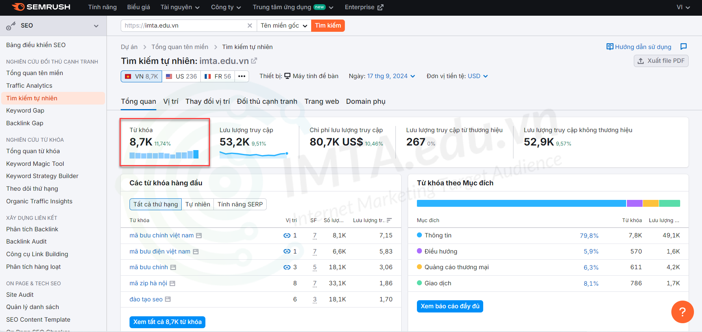Screen dimensions: 702x332
Task: Click the SEO key icon in sidebar
Action: point(11,26)
